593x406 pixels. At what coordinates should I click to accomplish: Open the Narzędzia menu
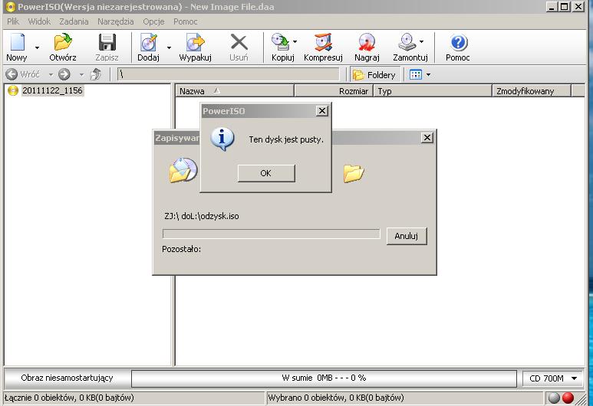point(115,21)
